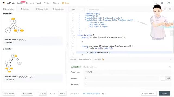174x97 pixels.
Task: Open the playground terminal icon
Action: 156,3
